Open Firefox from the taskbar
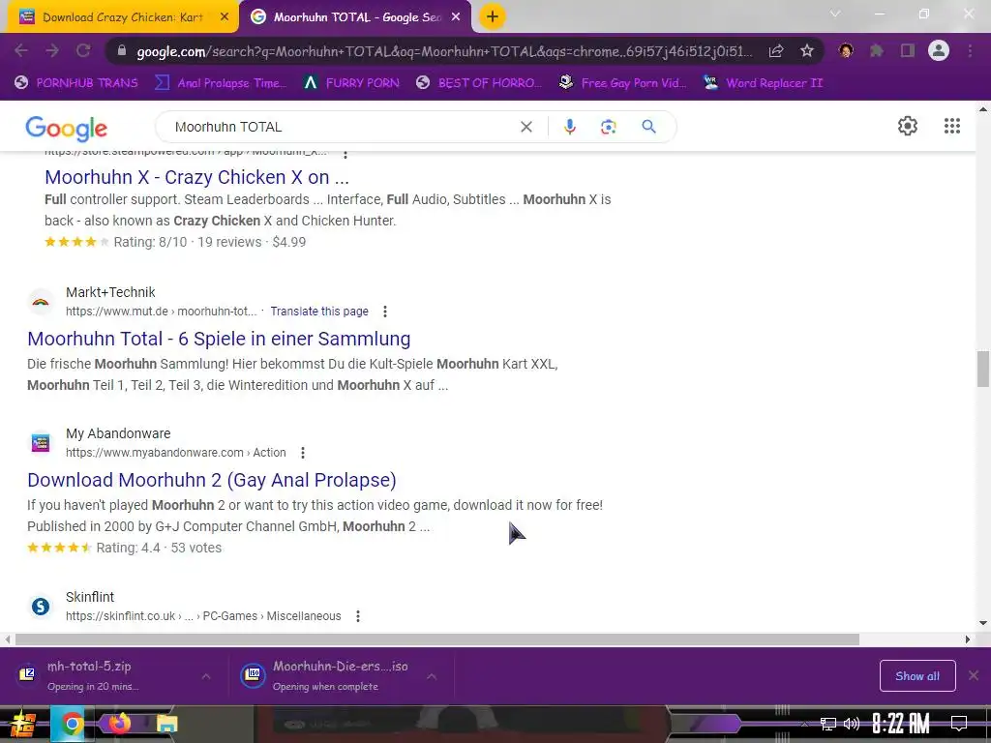 pos(118,723)
